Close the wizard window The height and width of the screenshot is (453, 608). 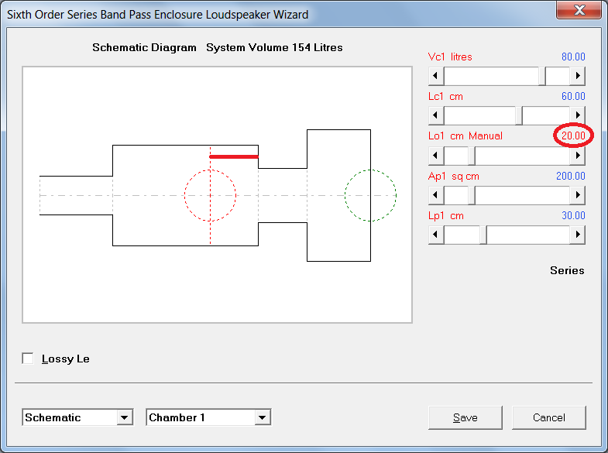click(x=579, y=10)
